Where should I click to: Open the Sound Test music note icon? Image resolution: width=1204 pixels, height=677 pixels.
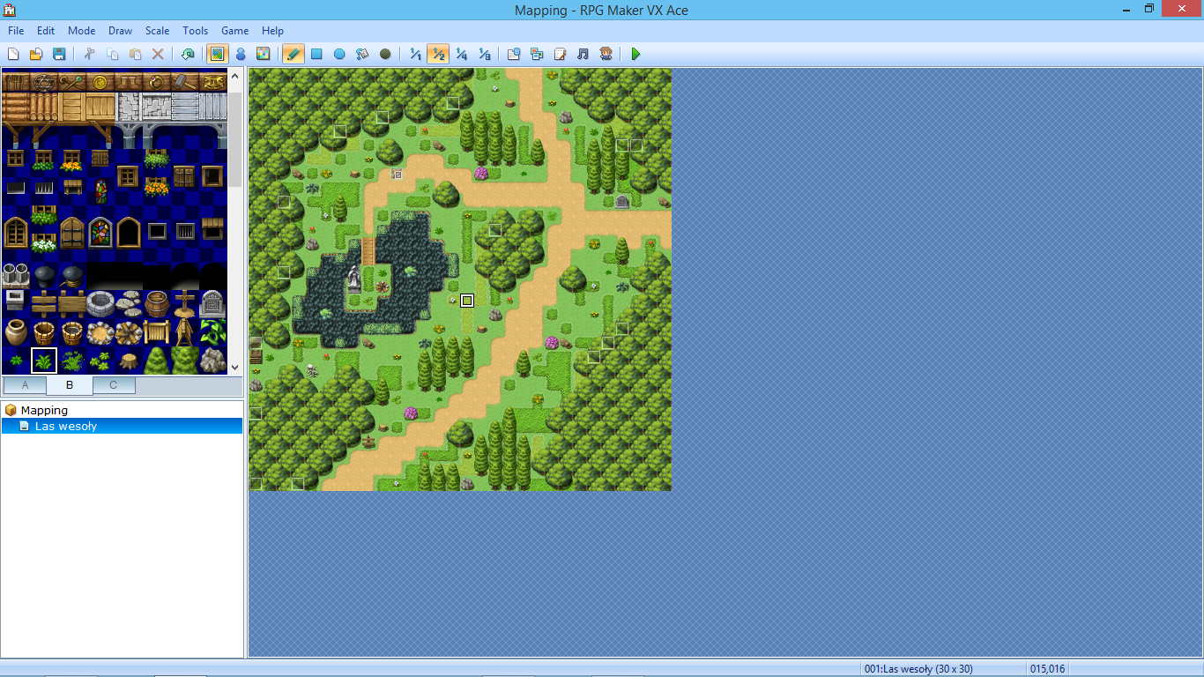pos(583,54)
